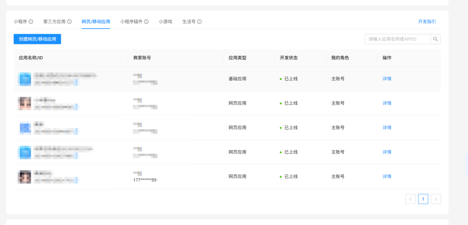Viewport: 468px width, 225px height.
Task: Select page 1 in pagination
Action: tap(423, 199)
